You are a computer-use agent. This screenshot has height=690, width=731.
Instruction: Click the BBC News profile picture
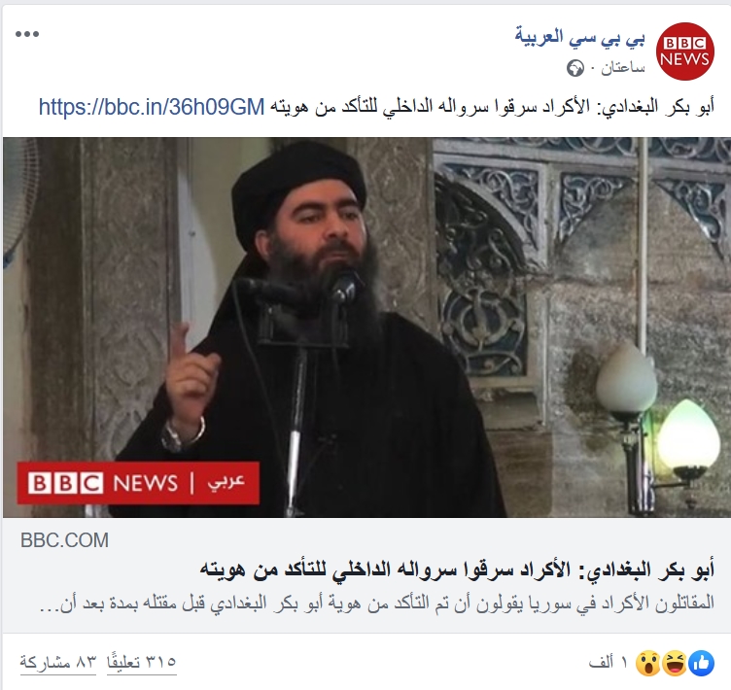(685, 52)
